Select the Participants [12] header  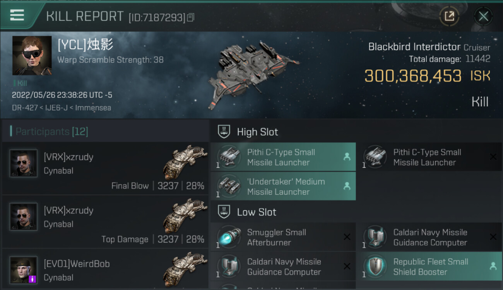pos(52,131)
